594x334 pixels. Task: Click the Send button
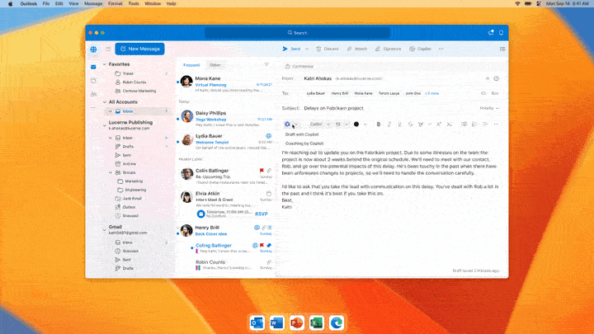291,49
